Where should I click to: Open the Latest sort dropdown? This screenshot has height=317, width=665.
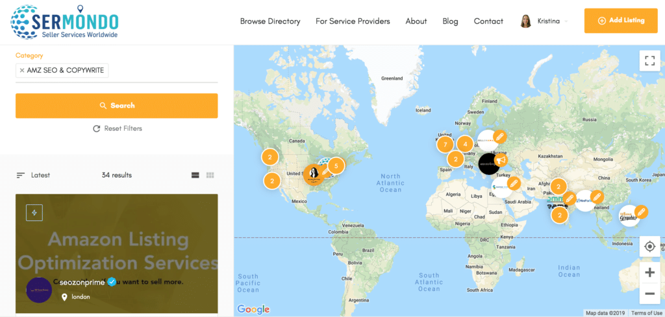coord(33,175)
